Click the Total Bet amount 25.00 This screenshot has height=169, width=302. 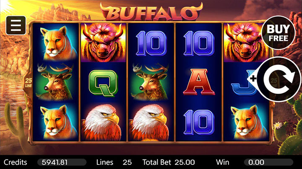pos(185,162)
